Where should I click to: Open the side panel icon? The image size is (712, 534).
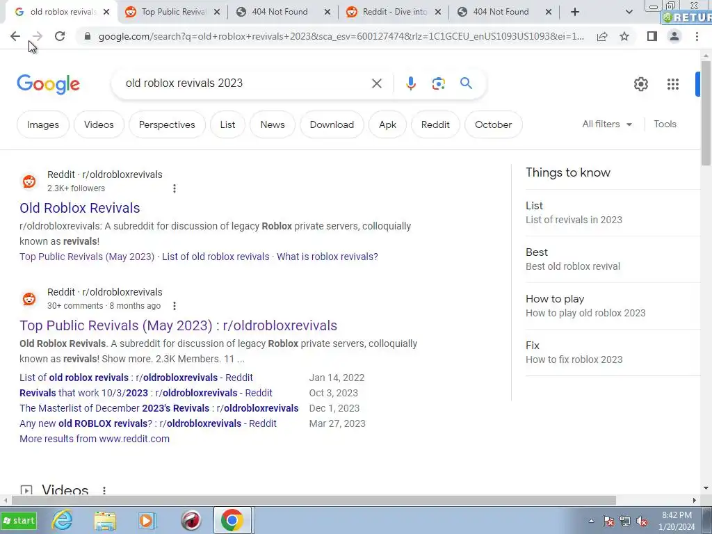coord(652,36)
